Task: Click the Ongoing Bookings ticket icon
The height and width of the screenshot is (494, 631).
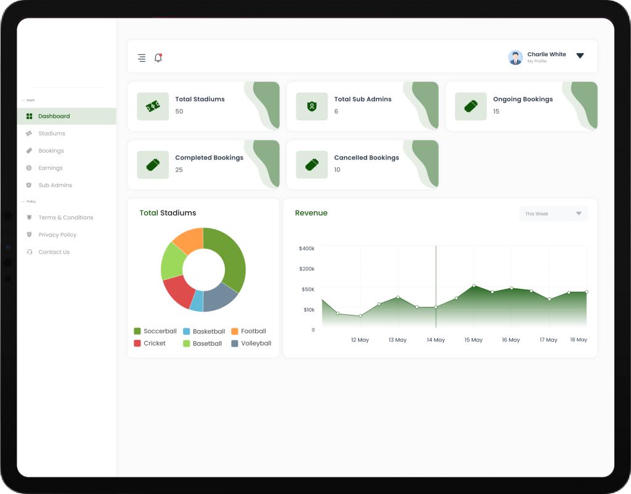Action: click(x=471, y=106)
